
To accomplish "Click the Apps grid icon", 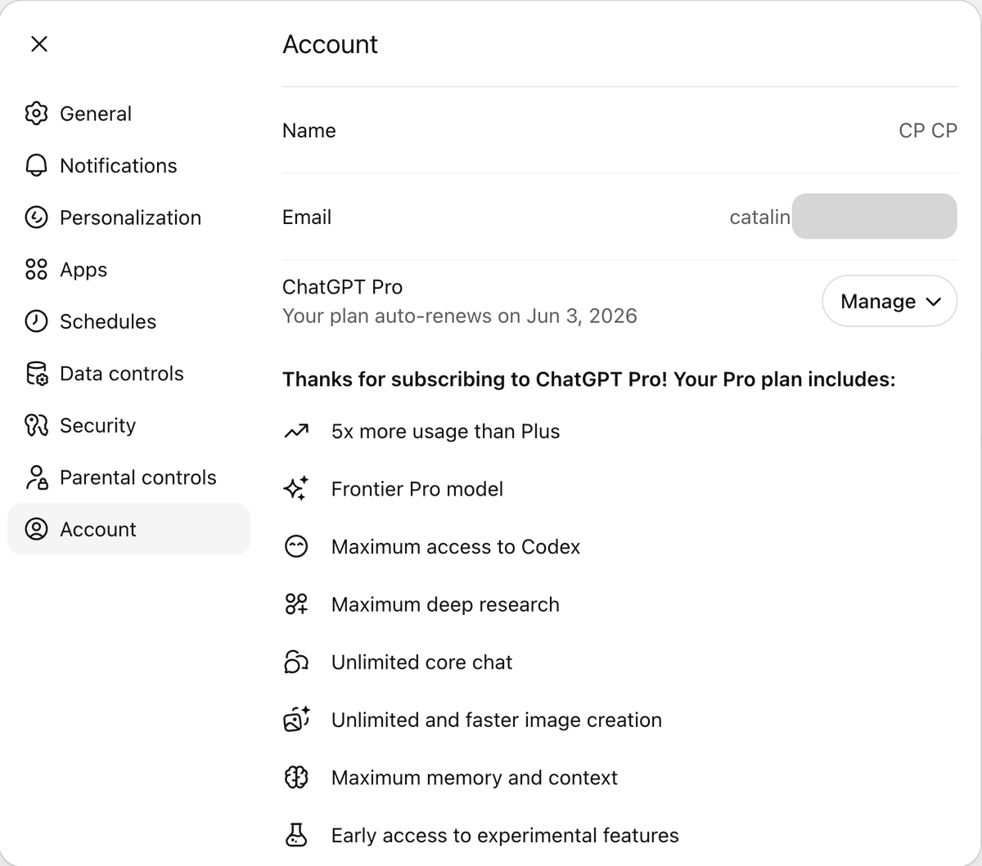I will (x=36, y=269).
